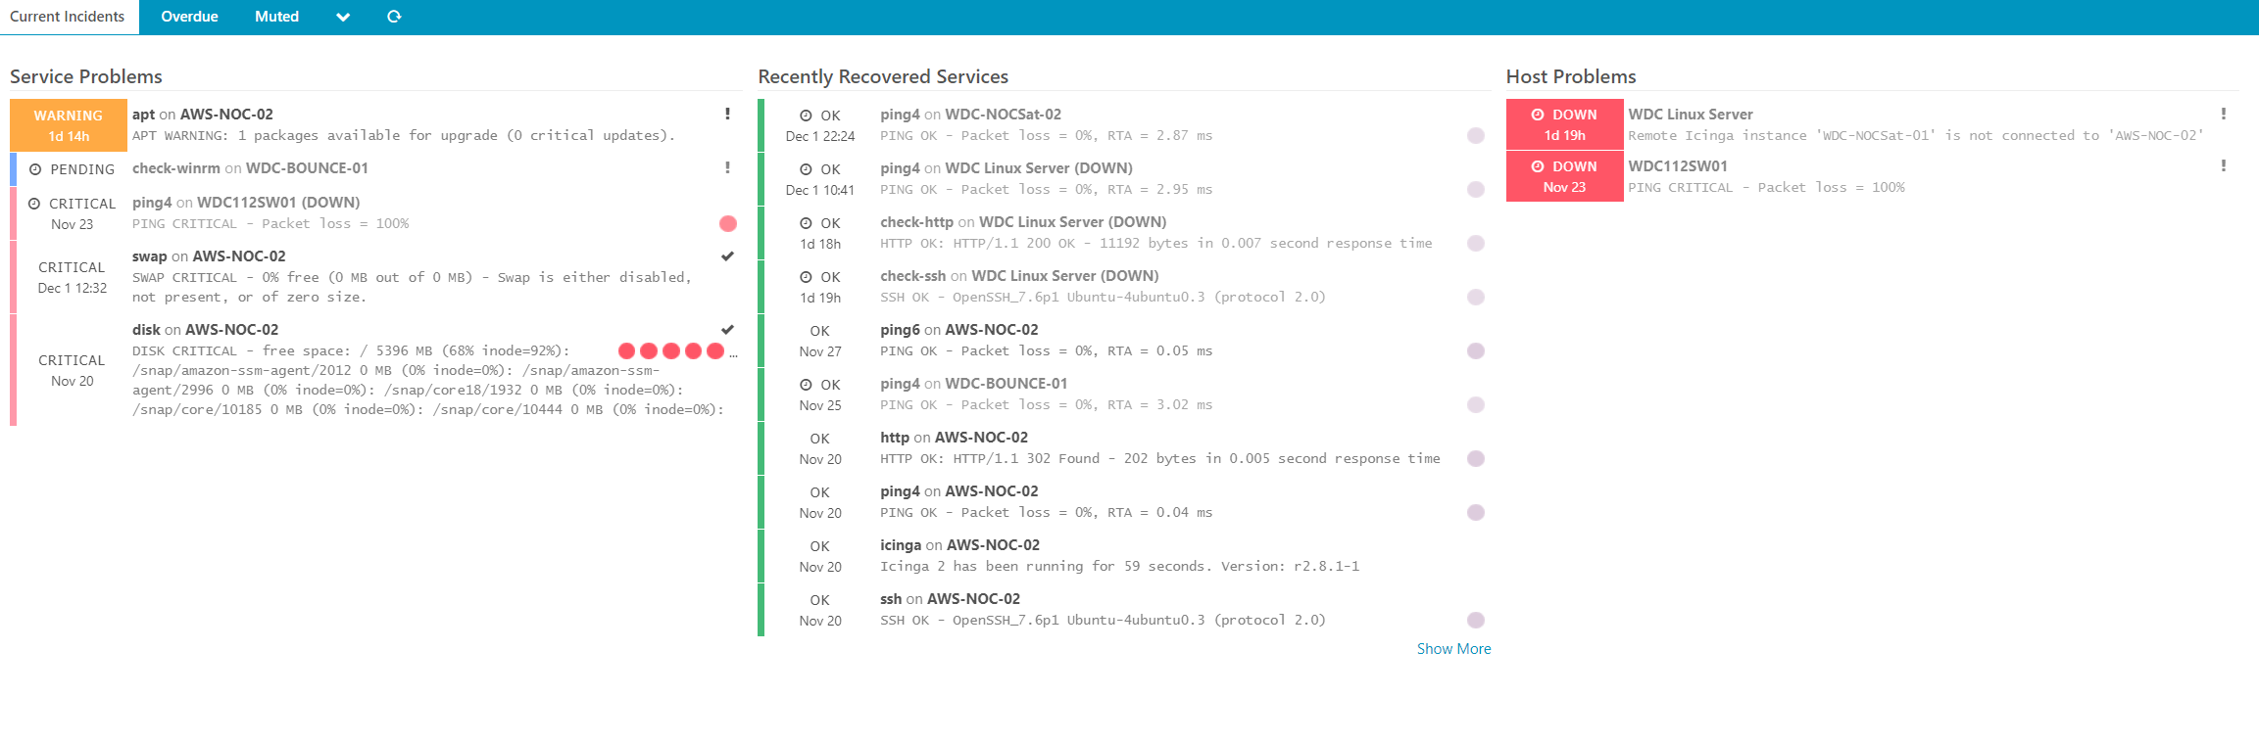Open the Current Incidents tab
2259x744 pixels.
click(x=68, y=17)
